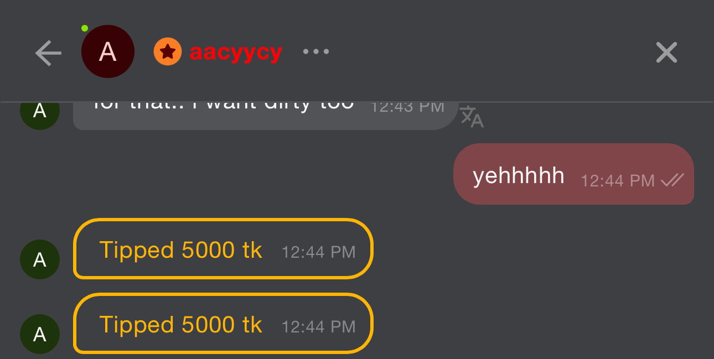
Task: Select the partially visible grey message bubble
Action: [x=266, y=116]
